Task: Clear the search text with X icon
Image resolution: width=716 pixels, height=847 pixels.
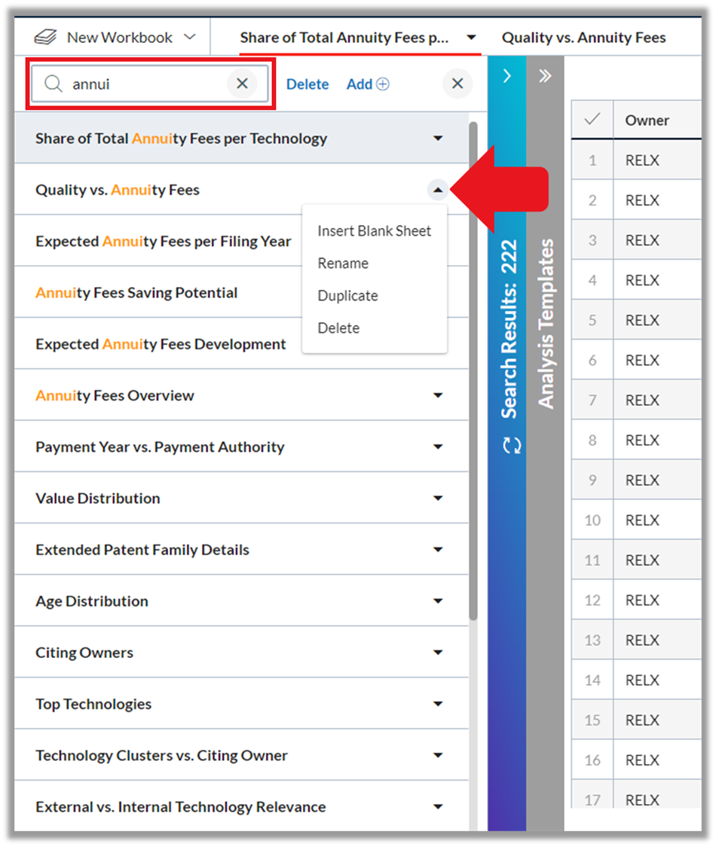Action: [242, 83]
